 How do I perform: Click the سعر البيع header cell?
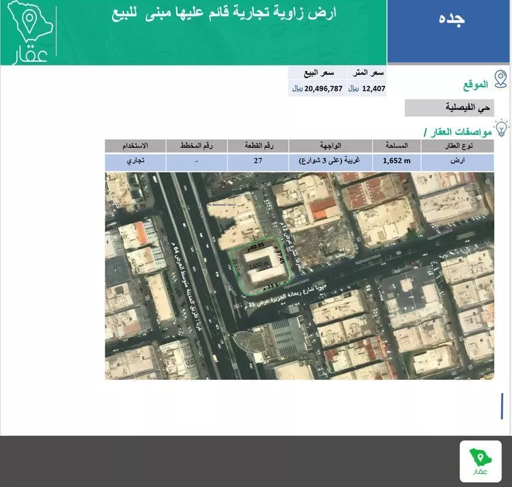coord(317,74)
